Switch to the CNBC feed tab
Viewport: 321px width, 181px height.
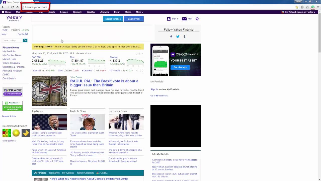coord(102,173)
